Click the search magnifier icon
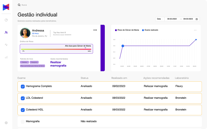The width and height of the screenshot is (207, 129). coord(19,5)
